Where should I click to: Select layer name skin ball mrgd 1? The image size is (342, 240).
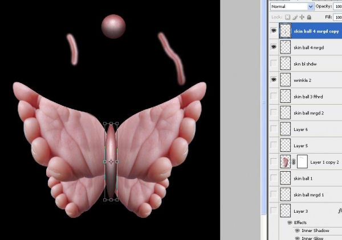pos(308,195)
